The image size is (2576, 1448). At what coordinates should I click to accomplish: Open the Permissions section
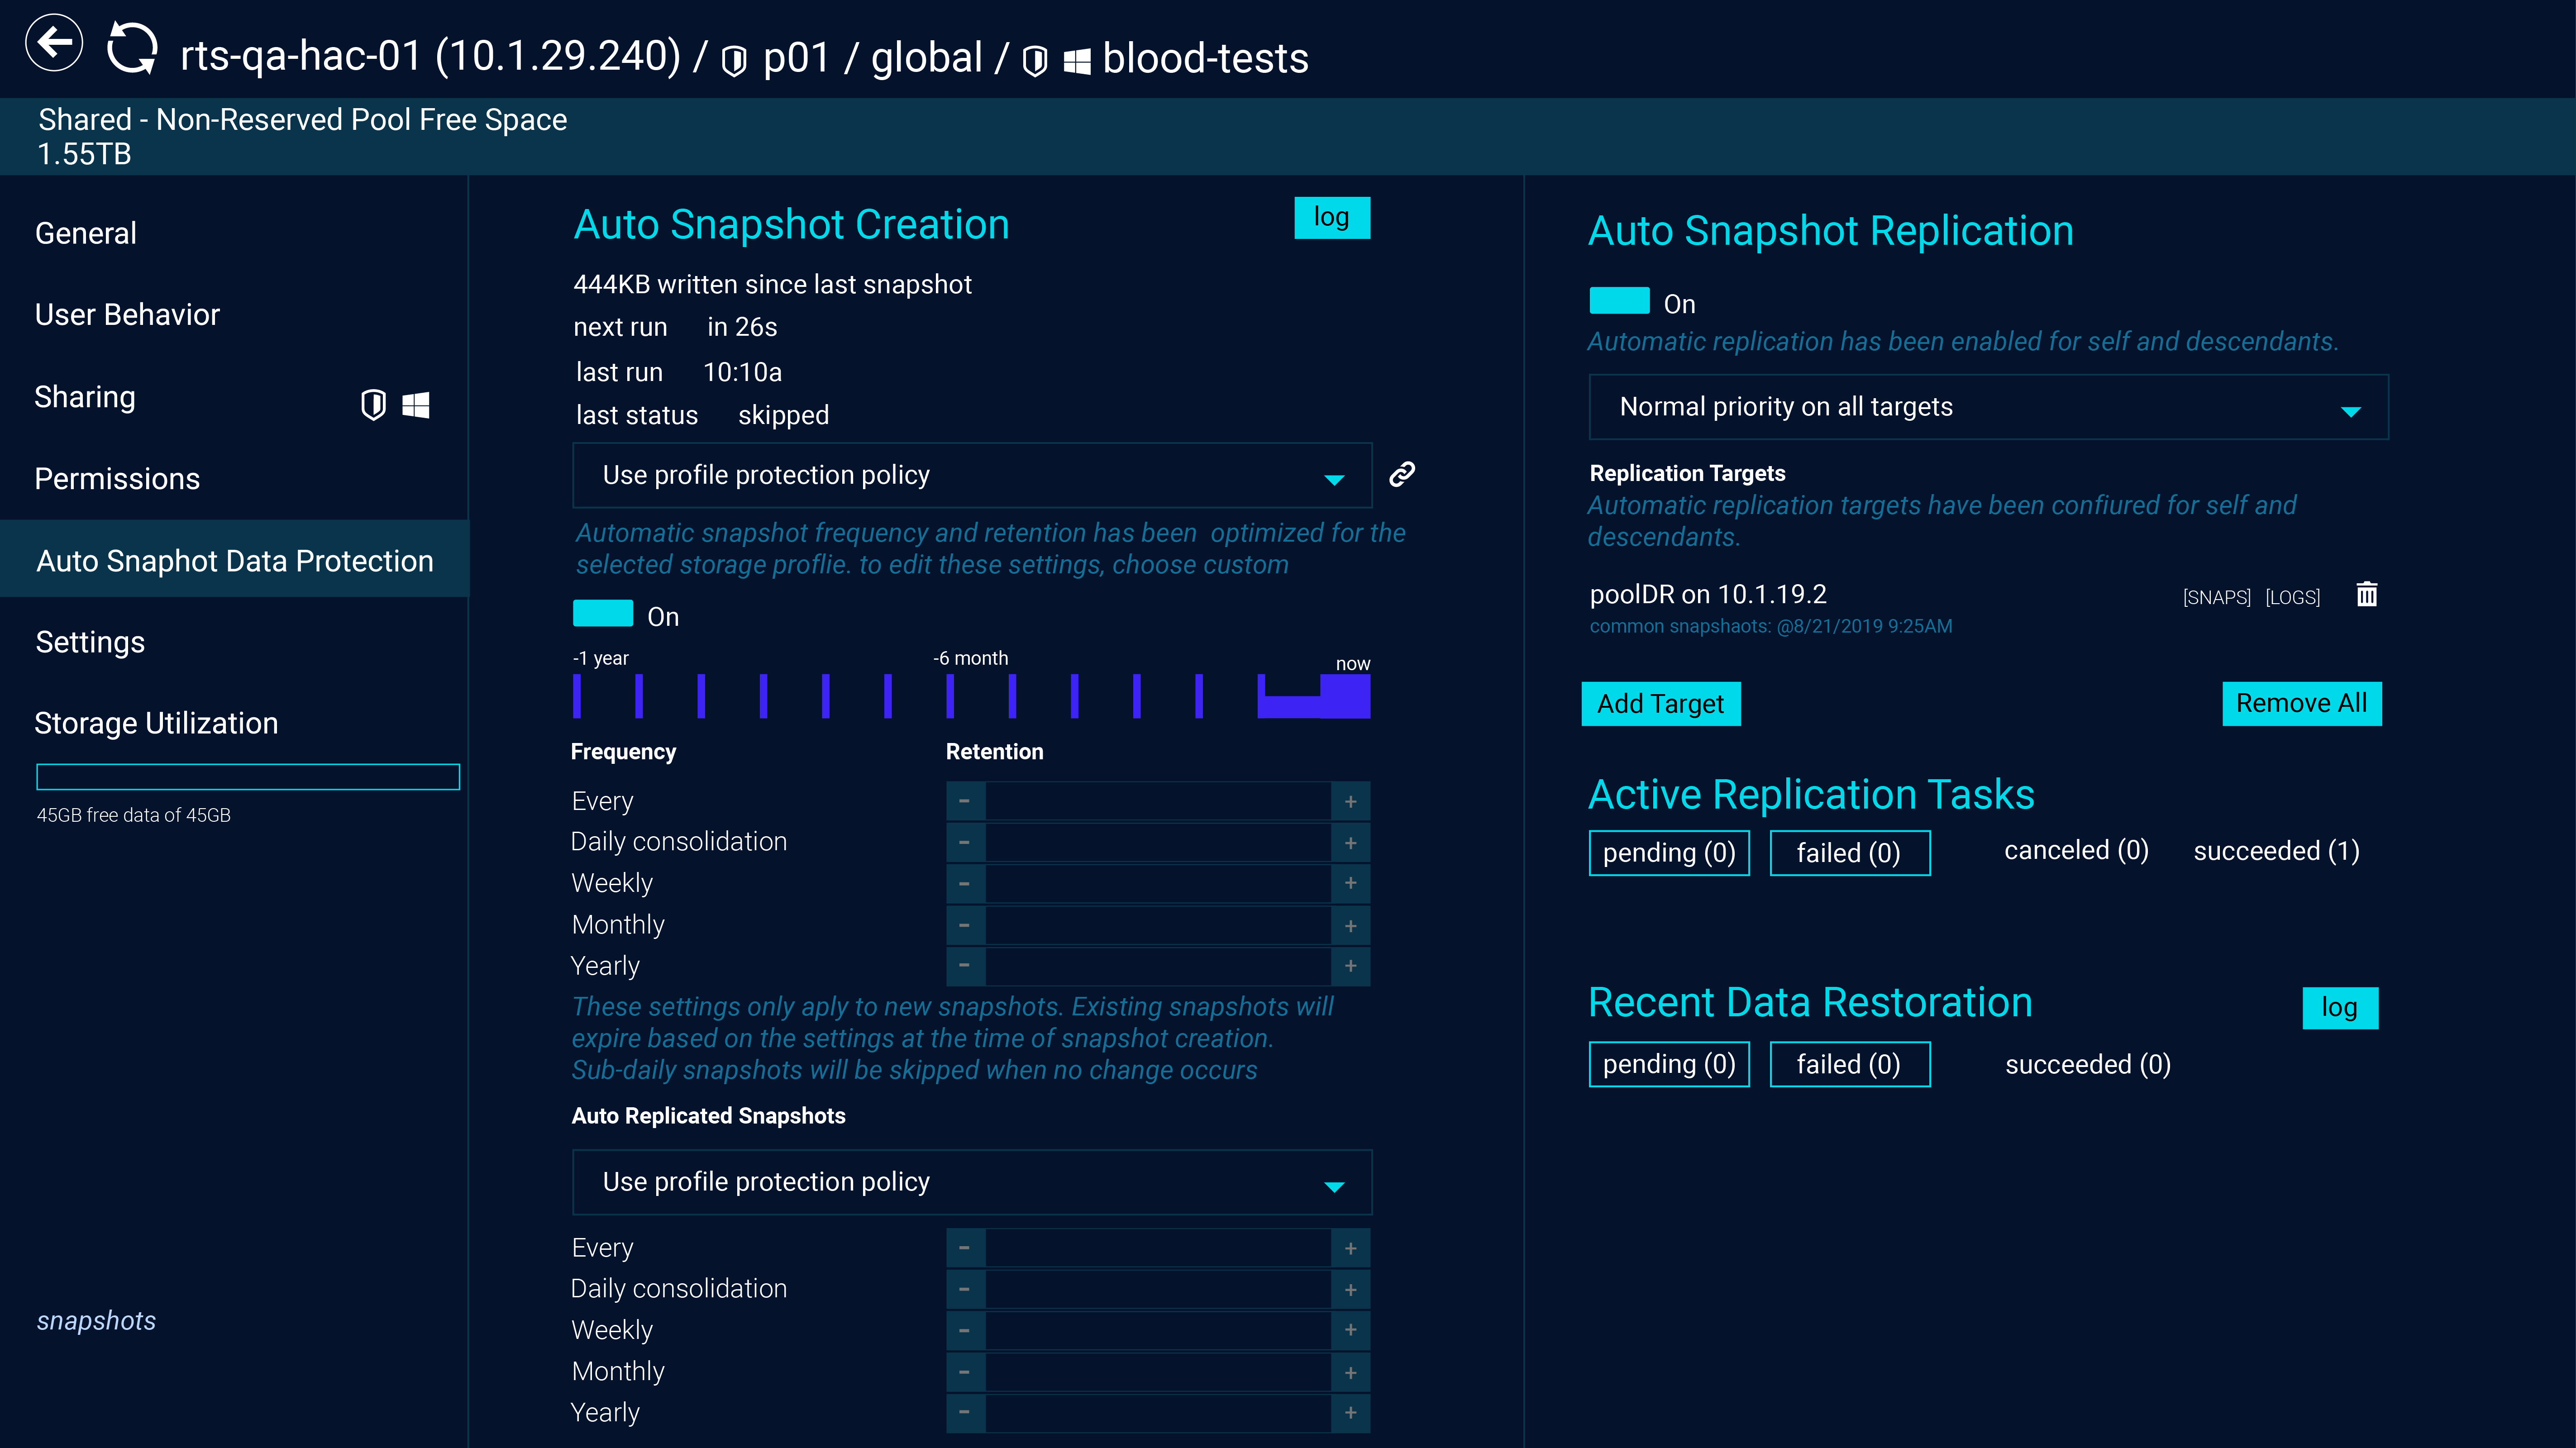click(x=117, y=479)
